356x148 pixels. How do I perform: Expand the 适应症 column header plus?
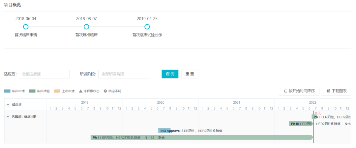8,105
